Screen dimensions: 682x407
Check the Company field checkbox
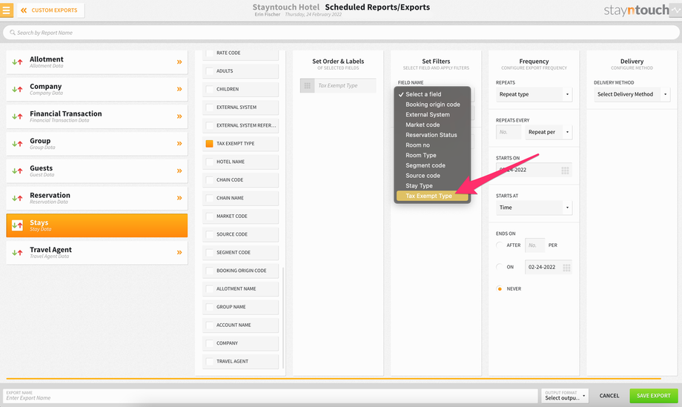[x=210, y=343]
